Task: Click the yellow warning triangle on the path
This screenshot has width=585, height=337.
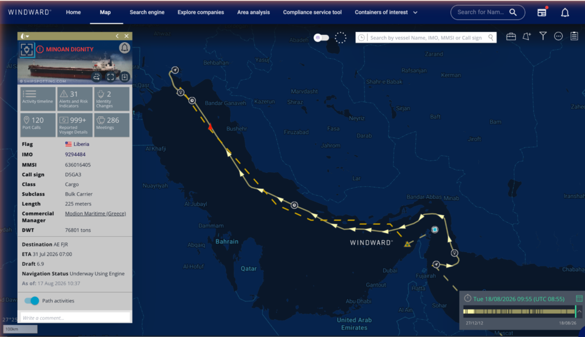Action: (407, 244)
